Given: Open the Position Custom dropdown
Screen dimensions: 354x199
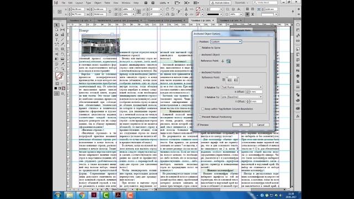Looking at the screenshot, I should coord(226,42).
